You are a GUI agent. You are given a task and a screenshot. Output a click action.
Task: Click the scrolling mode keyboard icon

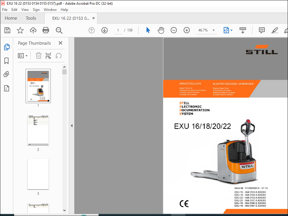242,30
